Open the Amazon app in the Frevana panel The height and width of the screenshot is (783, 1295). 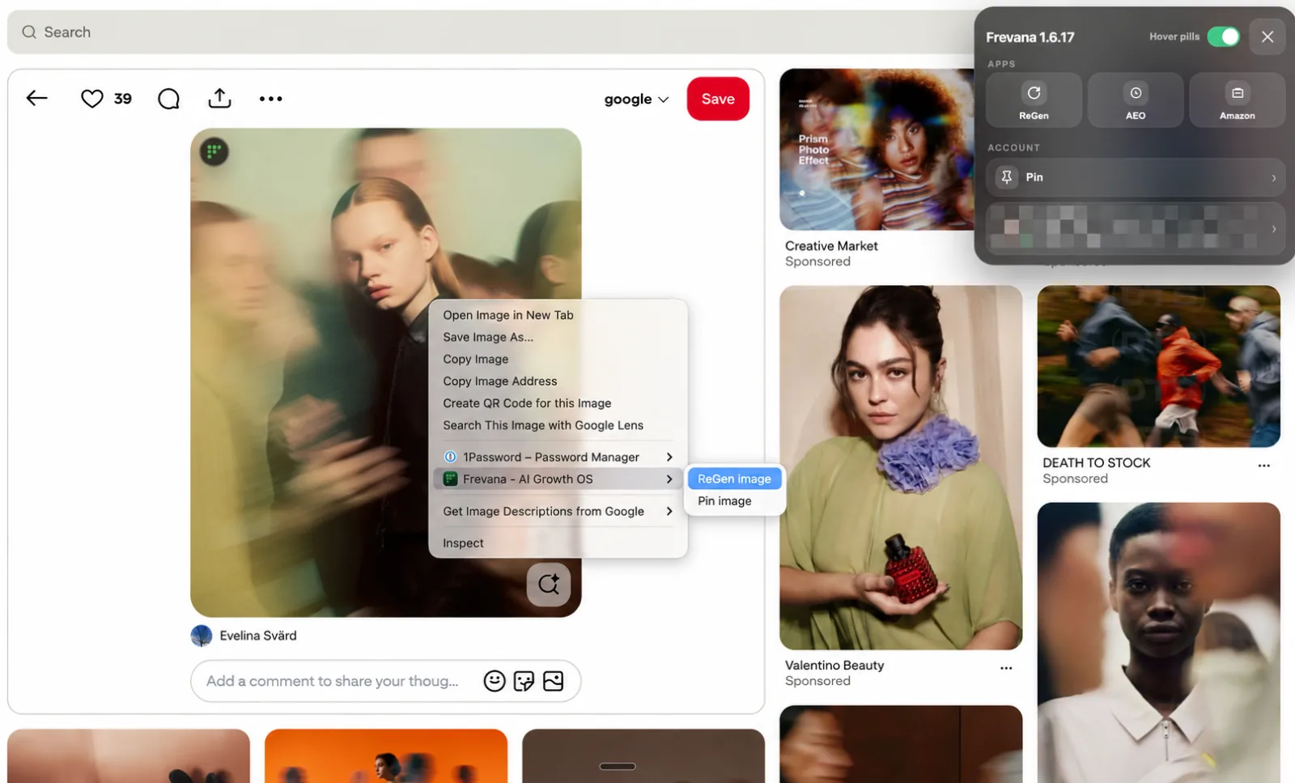pyautogui.click(x=1237, y=100)
